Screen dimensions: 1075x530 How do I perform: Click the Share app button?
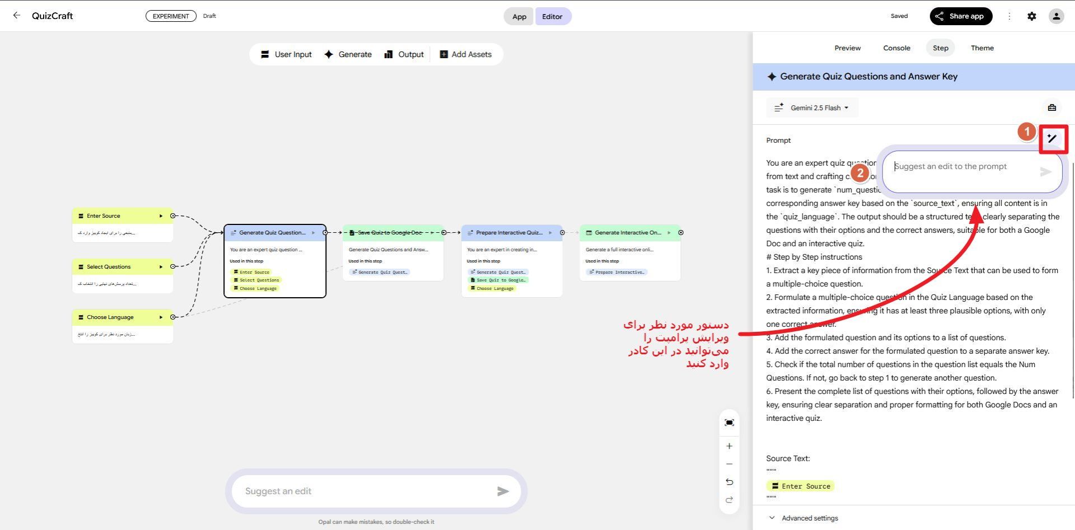[x=961, y=16]
